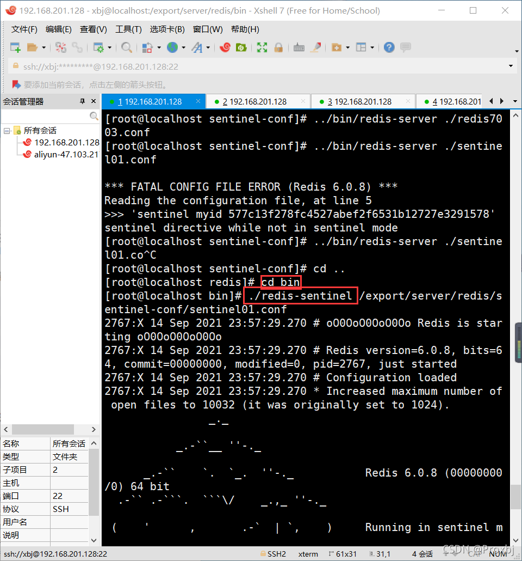The image size is (522, 561).
Task: Click the 协议 SSH value cell
Action: point(70,509)
